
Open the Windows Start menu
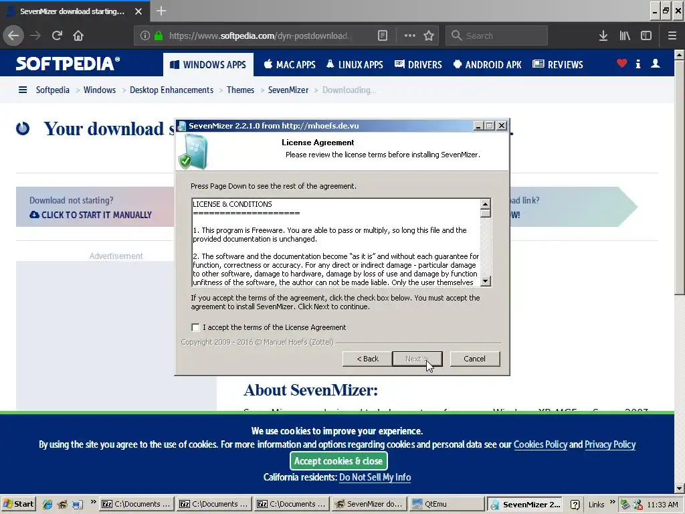pyautogui.click(x=18, y=504)
